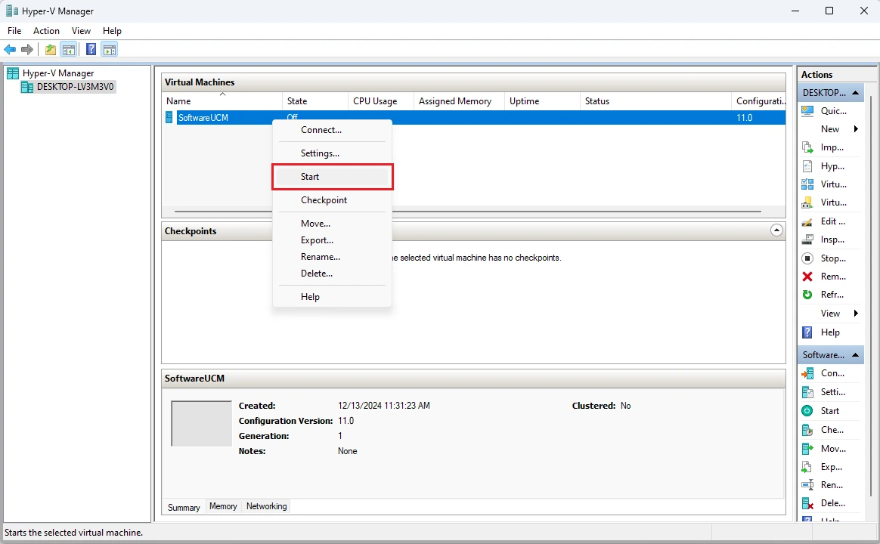Click the green Refresh icon in Actions
Image resolution: width=880 pixels, height=544 pixels.
pos(807,295)
